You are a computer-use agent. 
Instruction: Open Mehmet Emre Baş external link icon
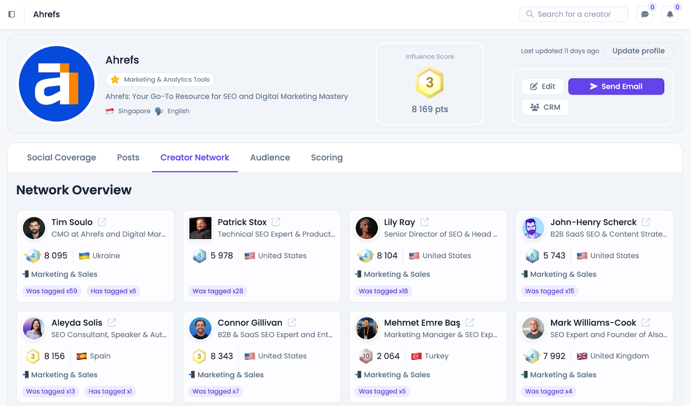[470, 322]
